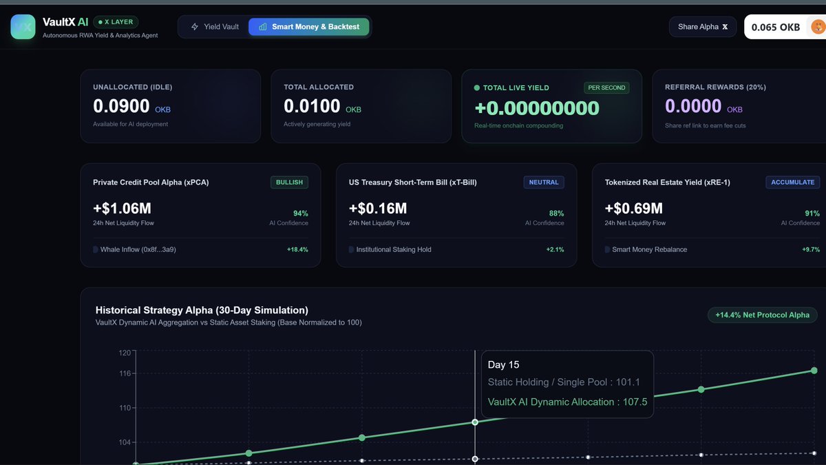
Task: Click the icon beside Institutional Staking Hold
Action: [x=352, y=249]
